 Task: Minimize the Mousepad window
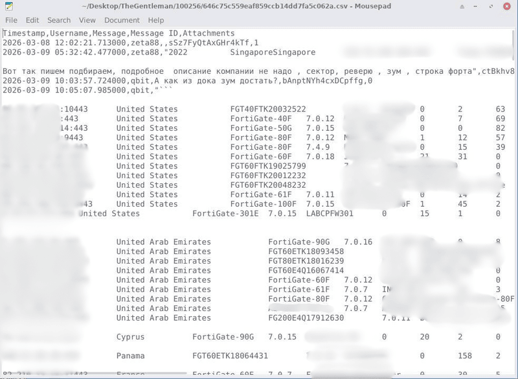[x=475, y=6]
